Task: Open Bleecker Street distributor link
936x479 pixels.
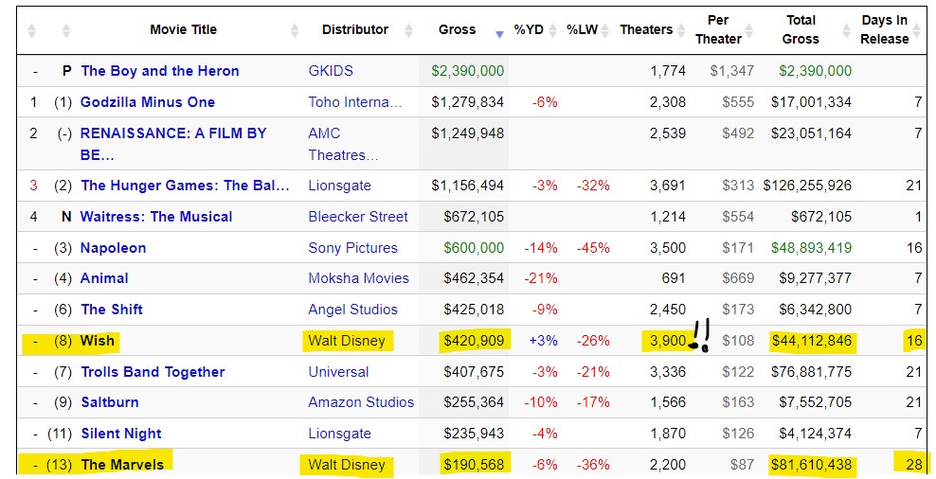Action: (x=358, y=217)
